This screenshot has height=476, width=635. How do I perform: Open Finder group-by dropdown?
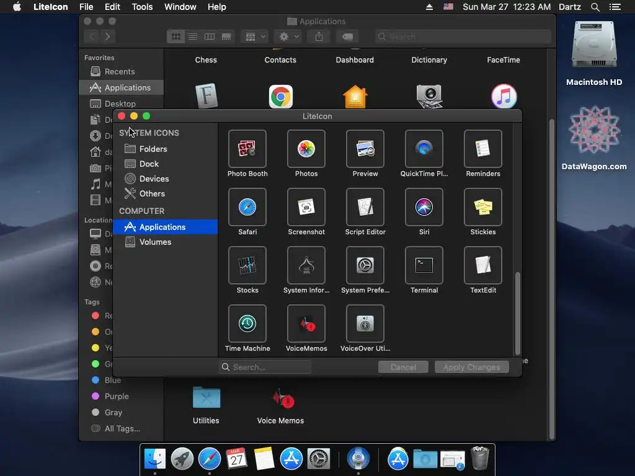tap(254, 37)
